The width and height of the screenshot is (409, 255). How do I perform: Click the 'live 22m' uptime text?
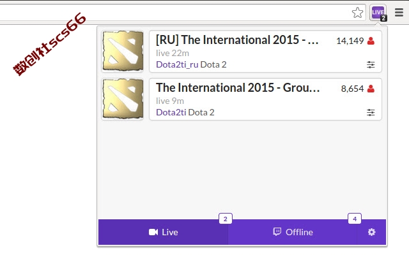click(173, 53)
